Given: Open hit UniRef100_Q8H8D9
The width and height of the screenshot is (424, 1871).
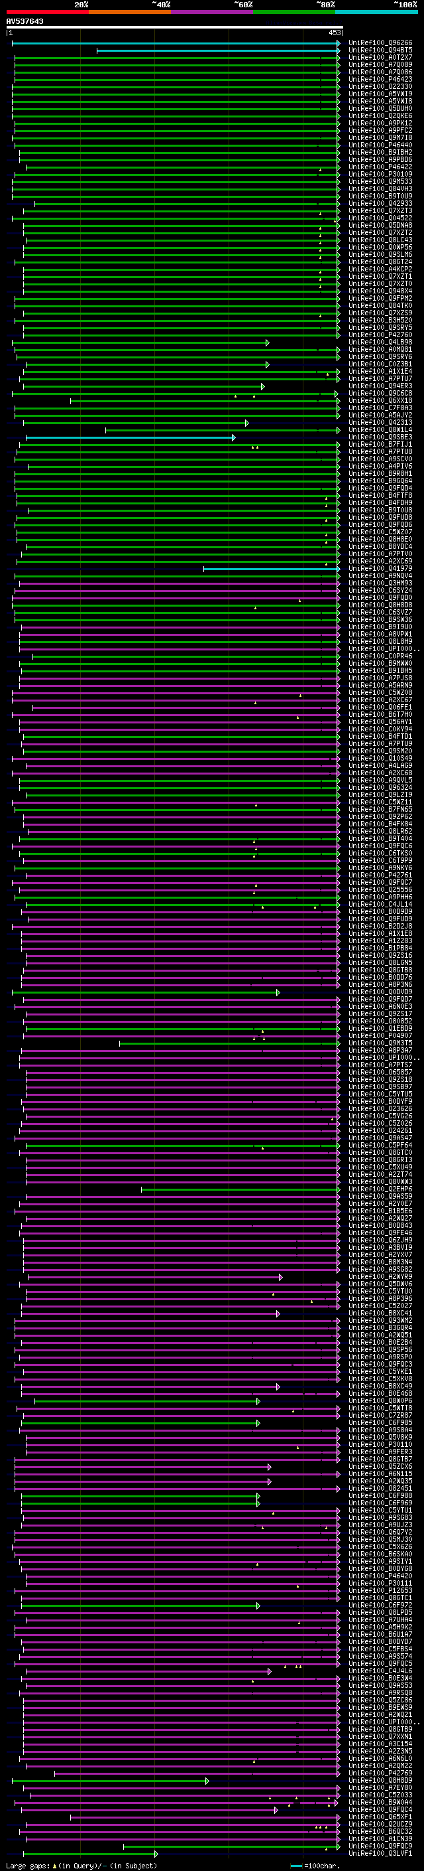Looking at the screenshot, I should (x=380, y=1780).
